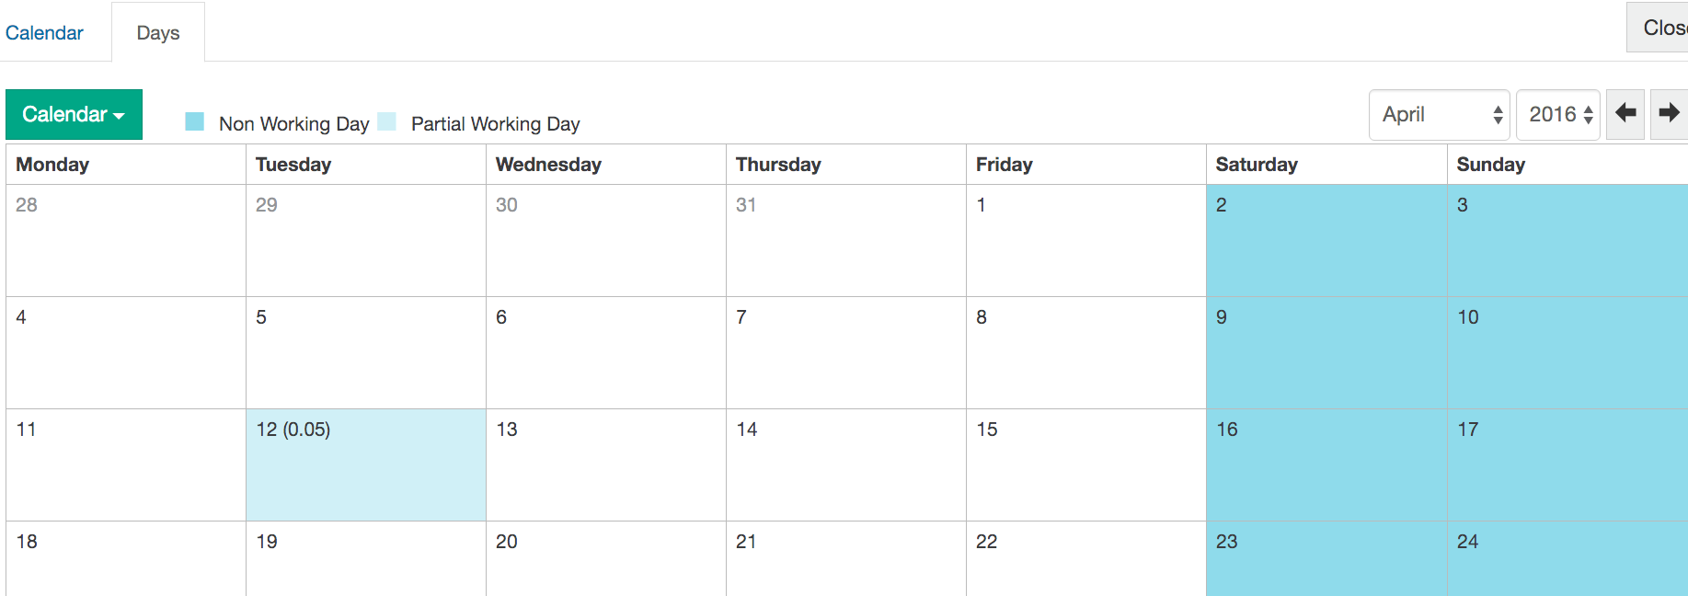Go to previous month with left arrow

tap(1625, 114)
